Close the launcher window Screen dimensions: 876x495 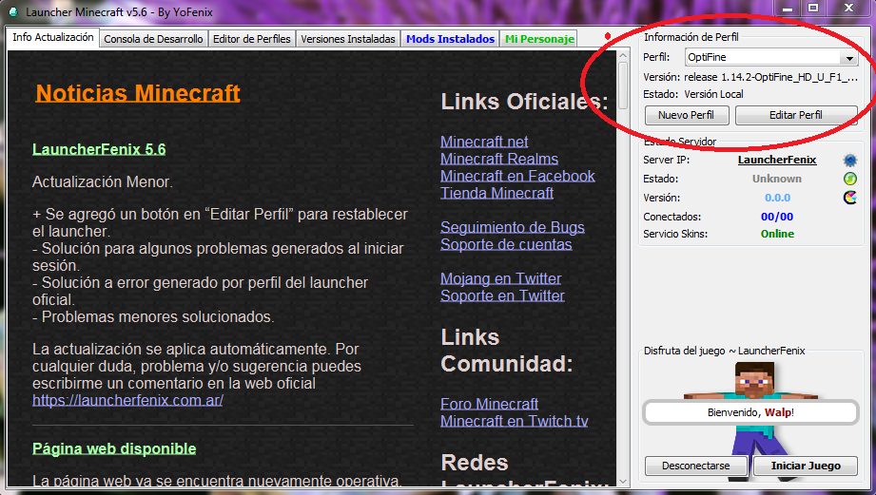click(848, 8)
